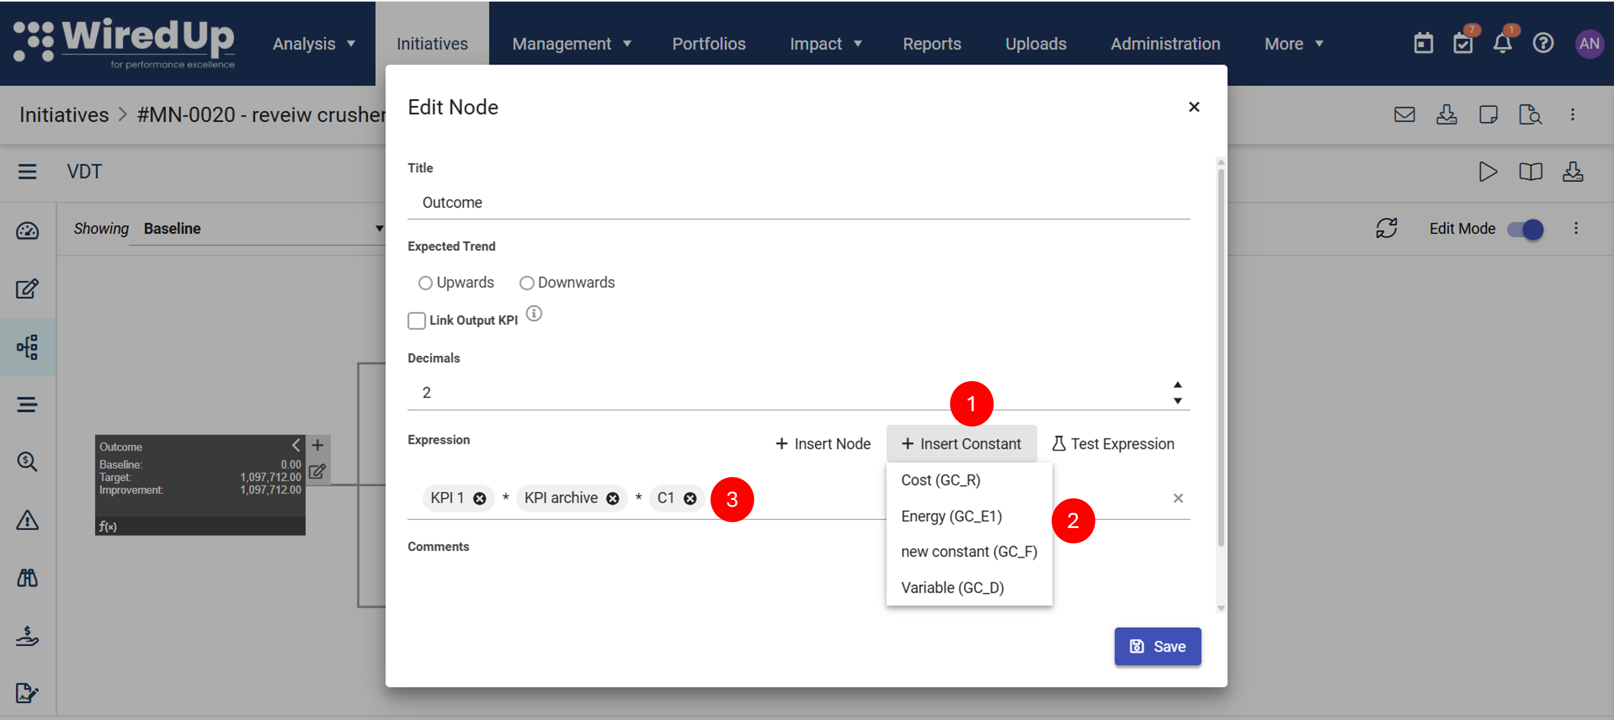The width and height of the screenshot is (1614, 720).
Task: Open the dashboard gauge sidebar icon
Action: click(x=27, y=231)
